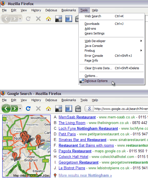Click the blue Reload icon in the Google Search window
This screenshot has height=180, width=148.
(x=28, y=109)
